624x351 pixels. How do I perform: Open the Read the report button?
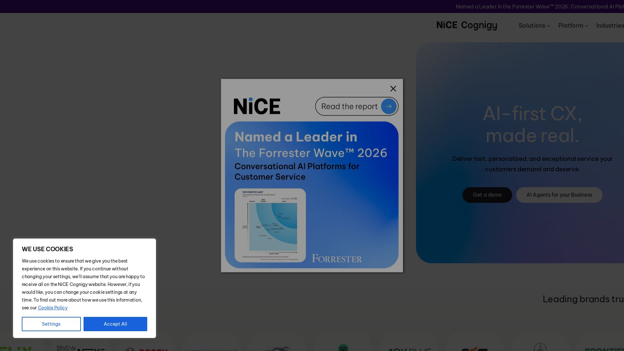pos(357,106)
